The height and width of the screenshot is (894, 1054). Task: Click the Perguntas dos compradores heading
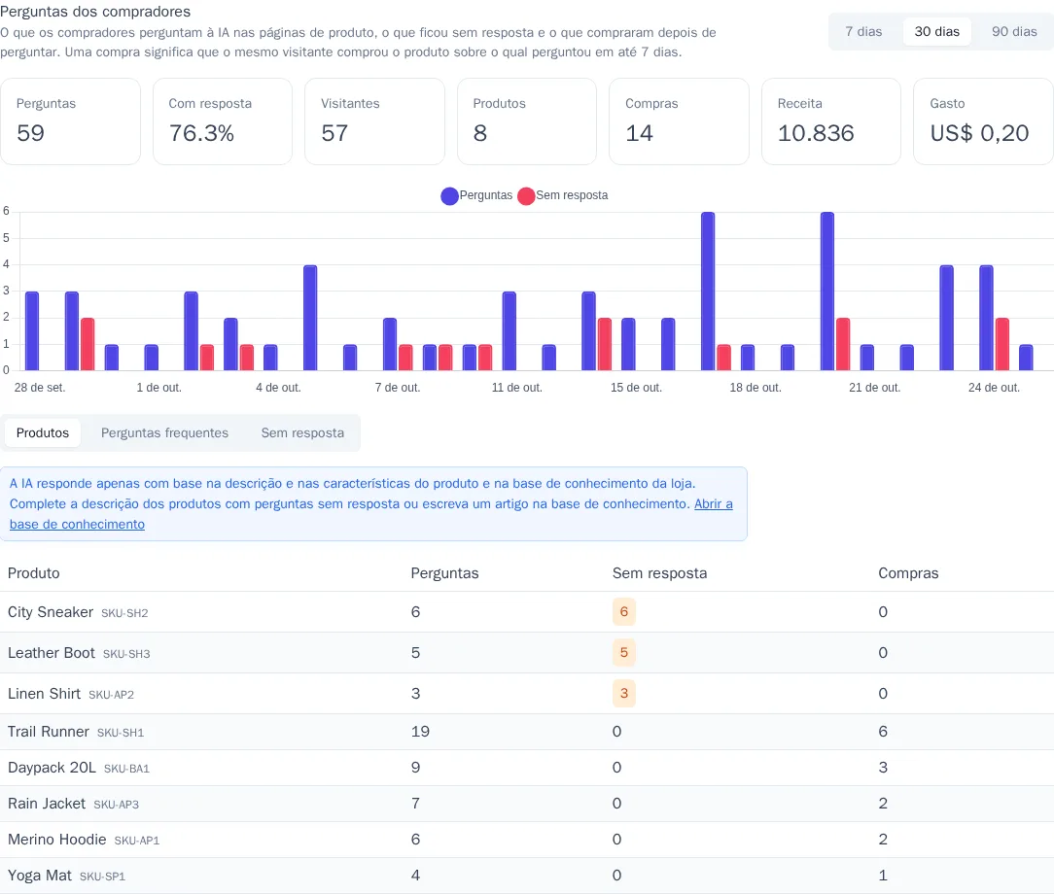click(x=95, y=12)
